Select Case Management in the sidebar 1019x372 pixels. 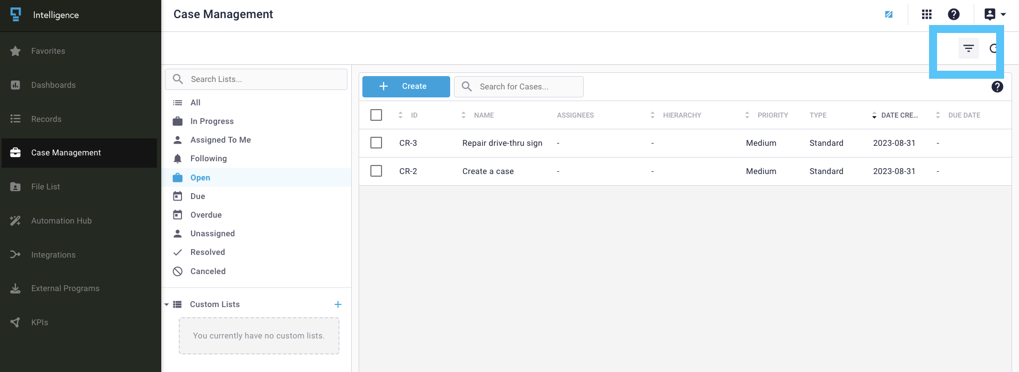79,153
